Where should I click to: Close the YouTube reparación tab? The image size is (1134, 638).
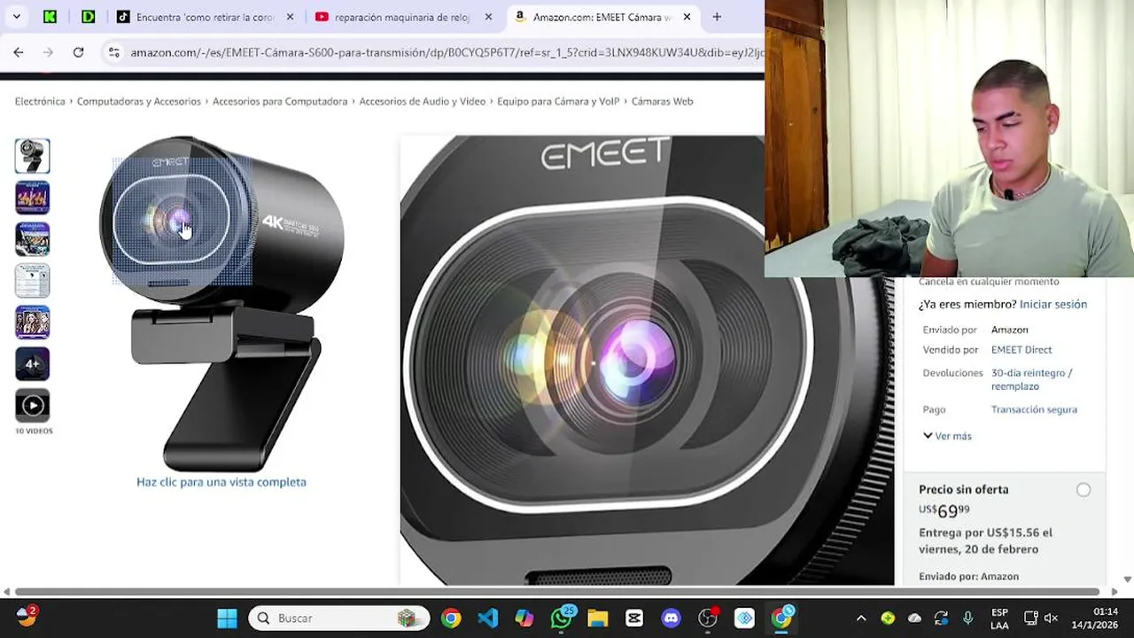488,17
